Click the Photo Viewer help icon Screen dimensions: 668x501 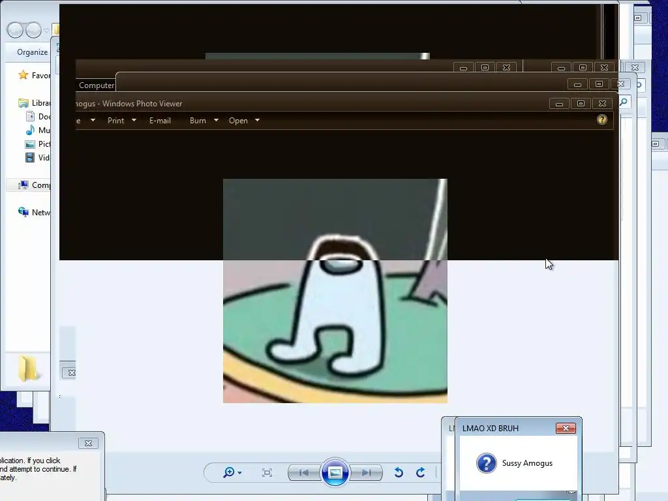pyautogui.click(x=601, y=120)
